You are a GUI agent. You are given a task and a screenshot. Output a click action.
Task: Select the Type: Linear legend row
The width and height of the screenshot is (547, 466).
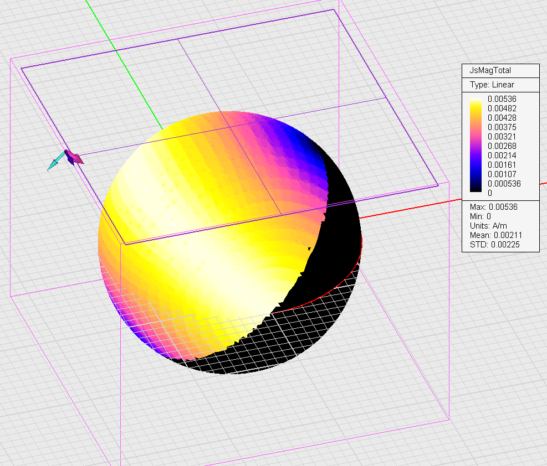point(492,85)
